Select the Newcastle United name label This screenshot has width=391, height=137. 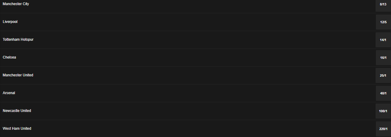coord(17,111)
